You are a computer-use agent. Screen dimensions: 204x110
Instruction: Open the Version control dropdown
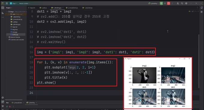[24, 3]
